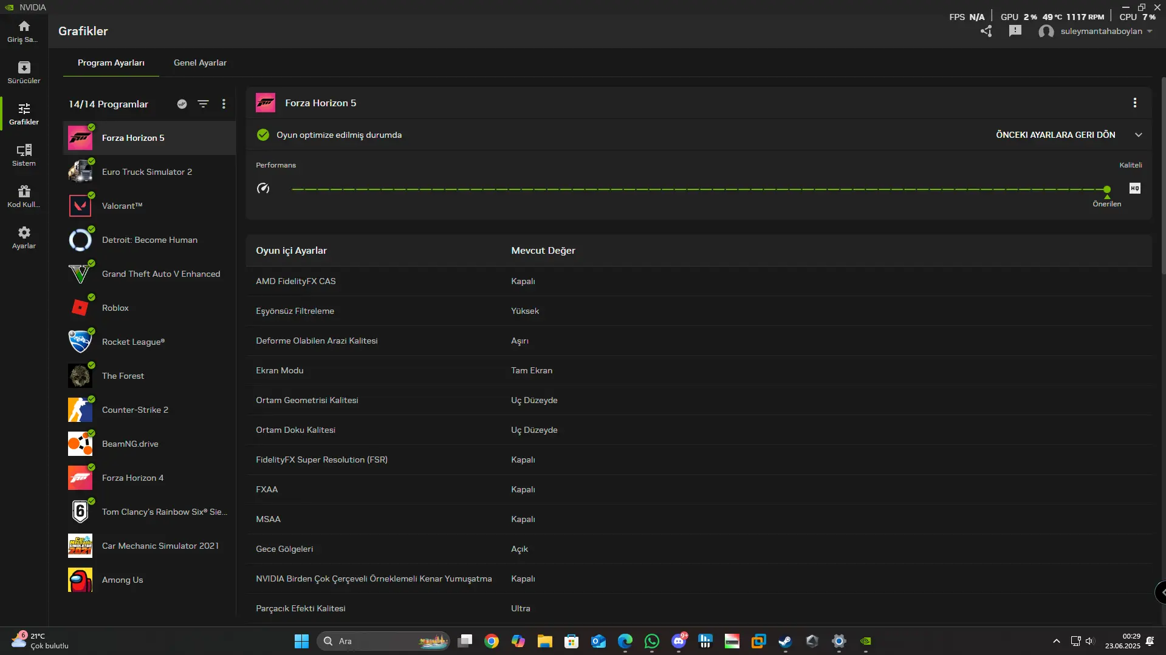The height and width of the screenshot is (655, 1166).
Task: Click the 14/14 Programlar list heading
Action: point(108,104)
